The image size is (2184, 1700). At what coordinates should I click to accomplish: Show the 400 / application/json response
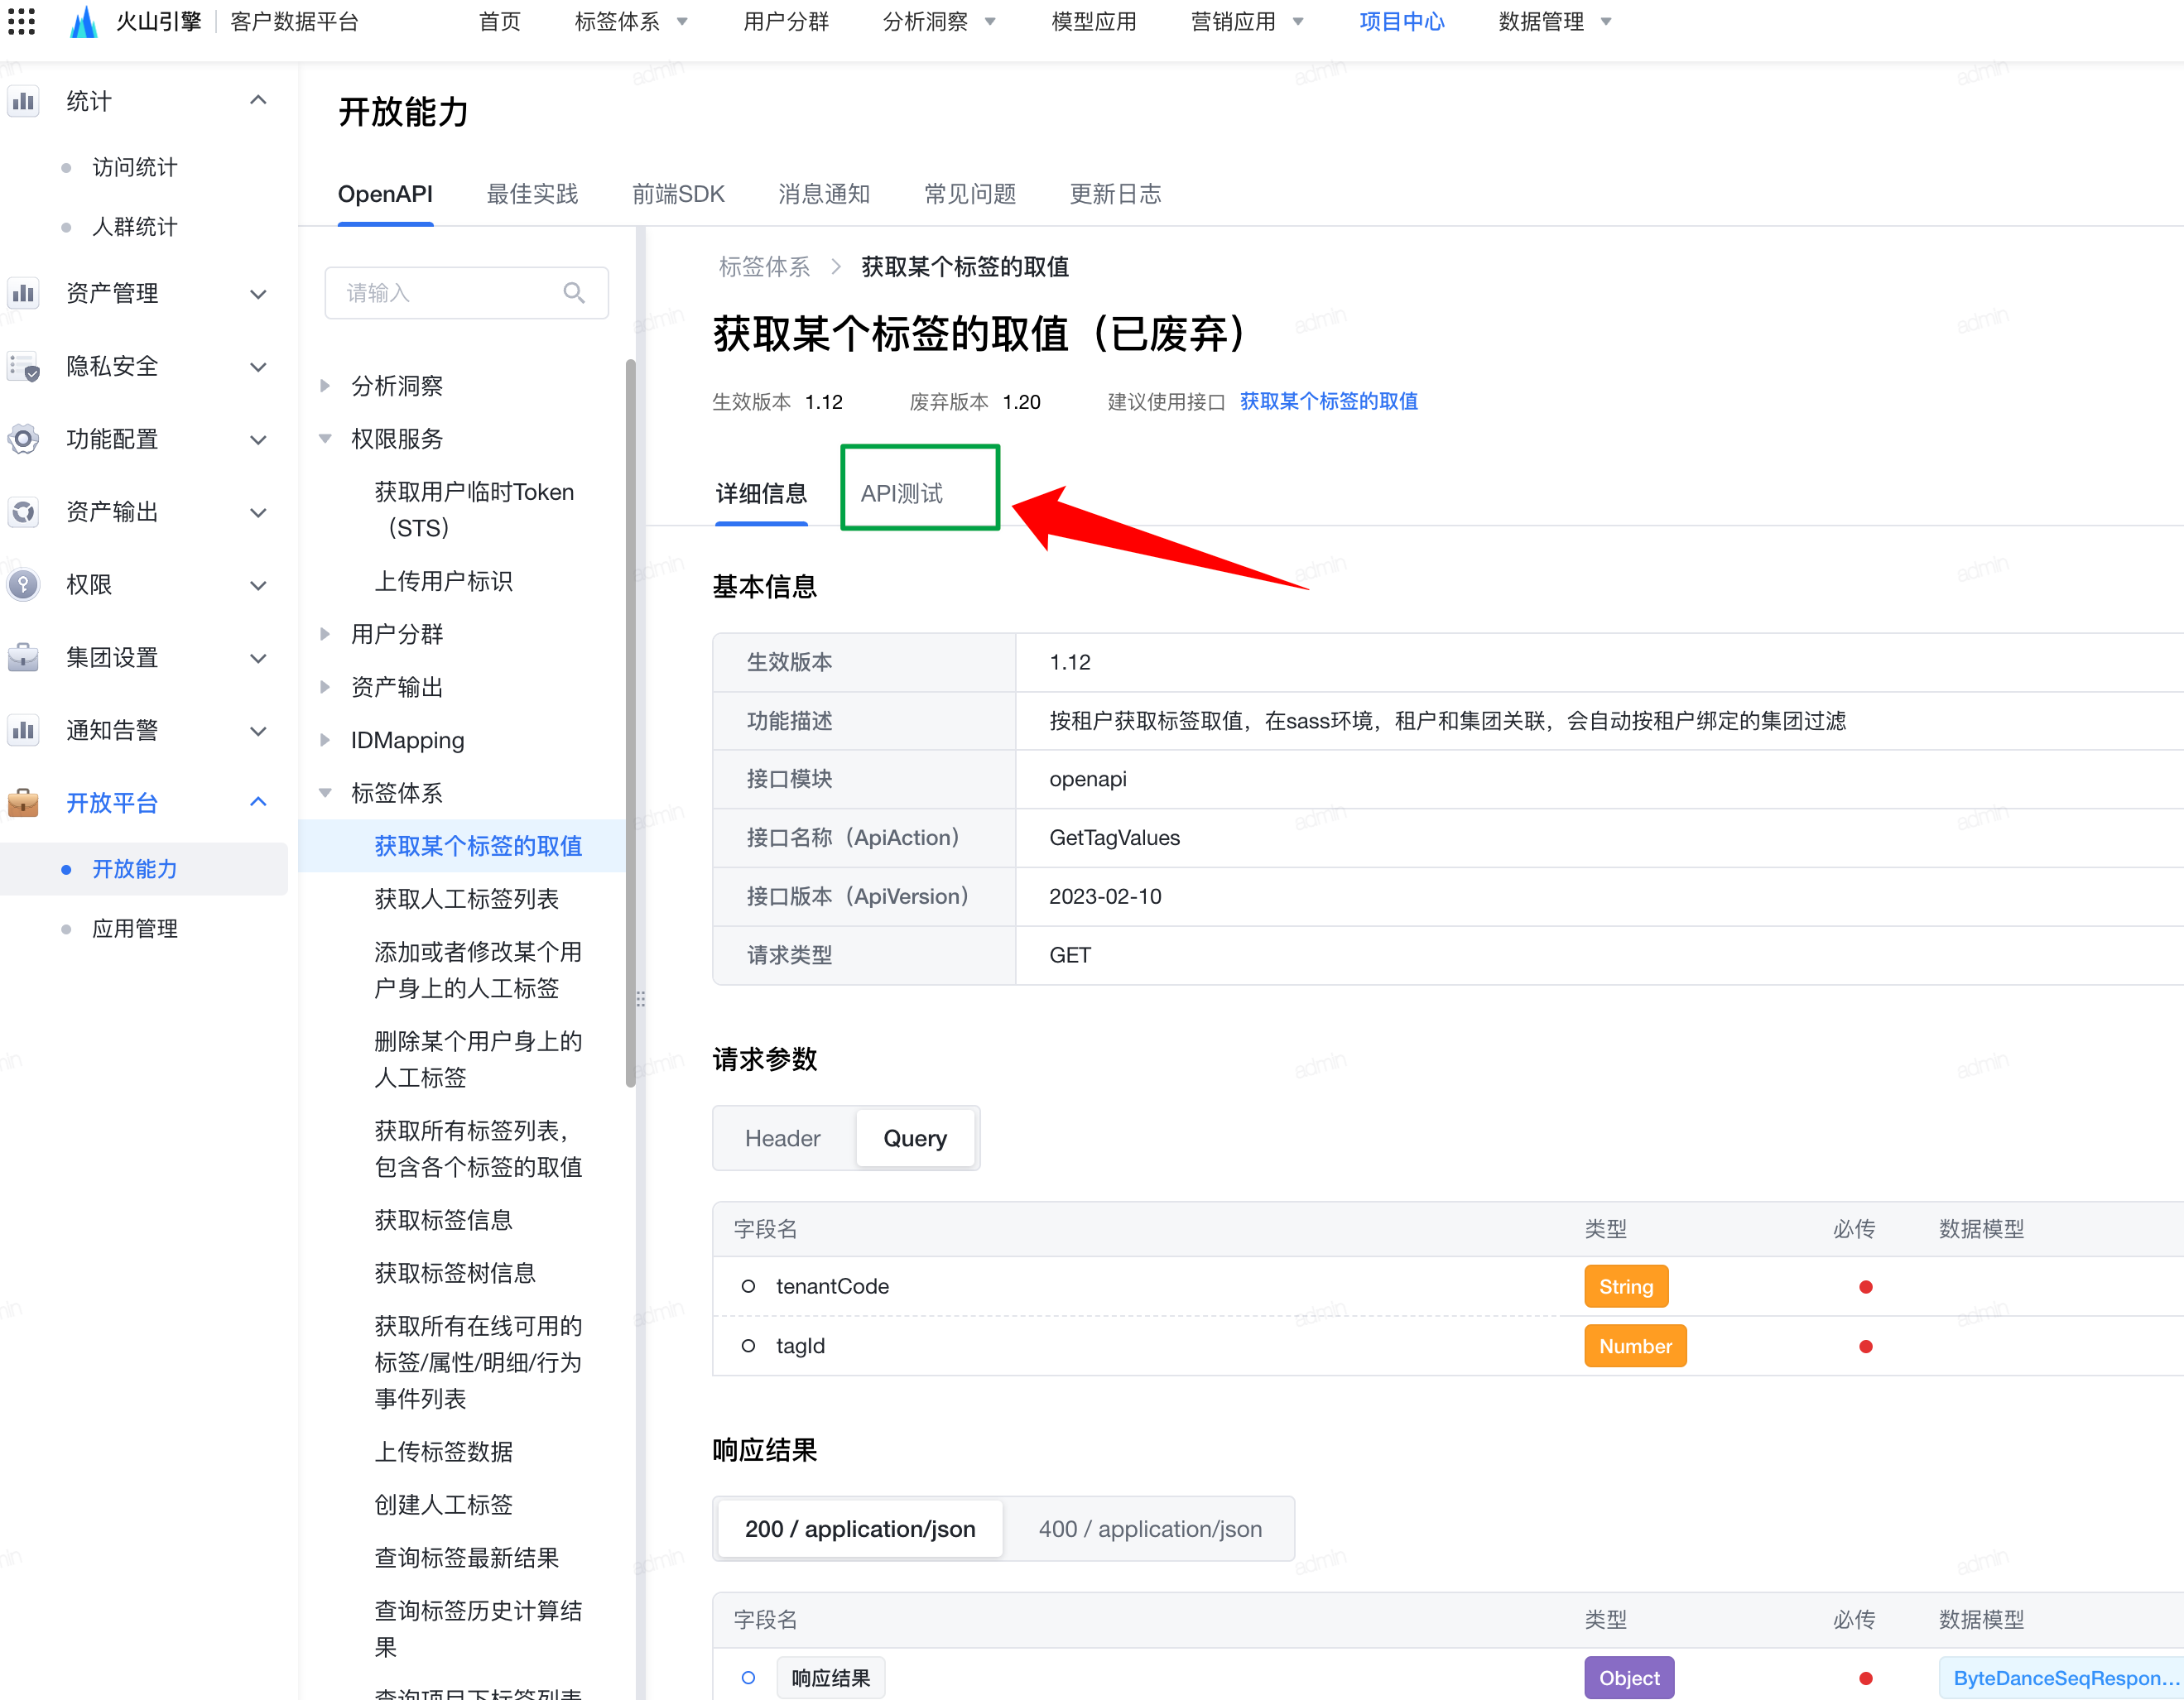point(1150,1530)
